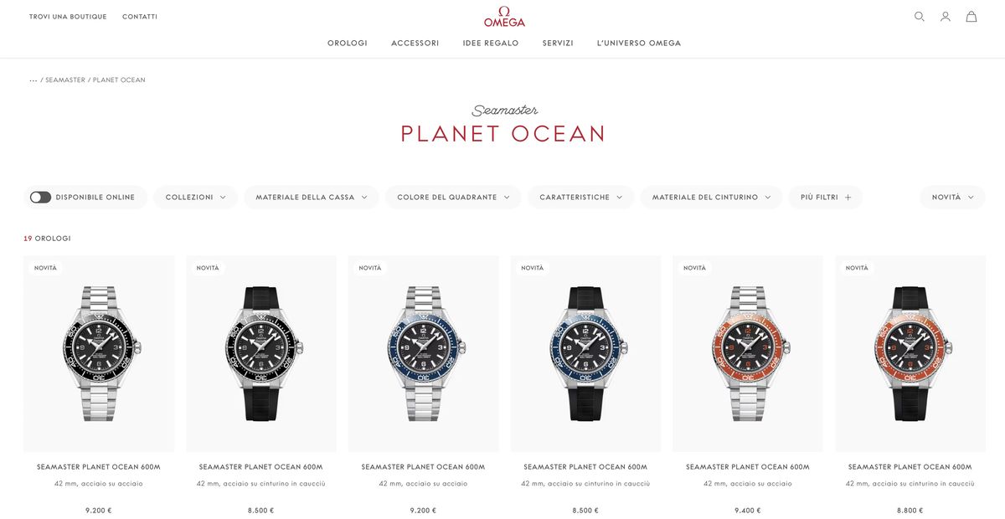Screen dimensions: 1005x519
Task: Select the orange bezel steel bracelet watch
Action: click(748, 353)
